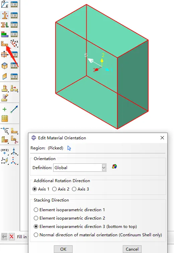Click the "Fill in" prompt text

22,237
